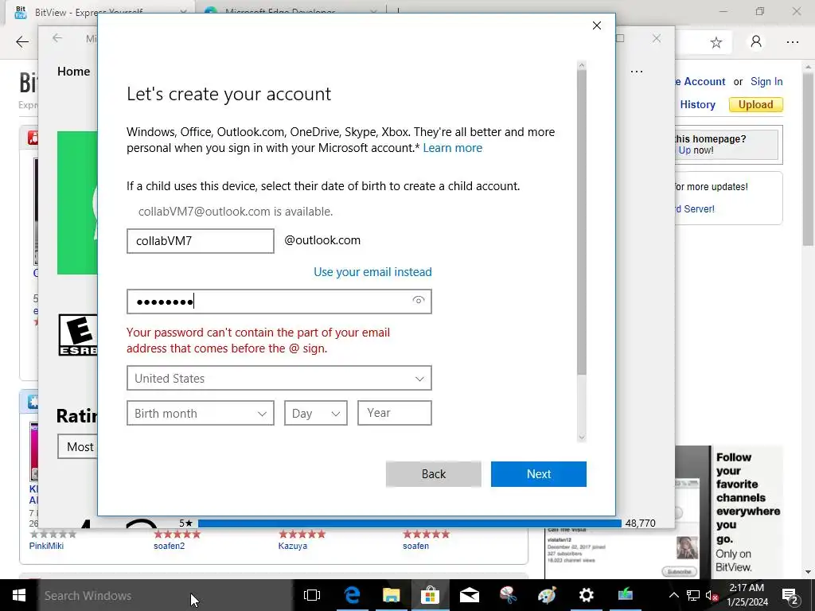Click the Next button
This screenshot has height=611, width=815.
[x=539, y=474]
